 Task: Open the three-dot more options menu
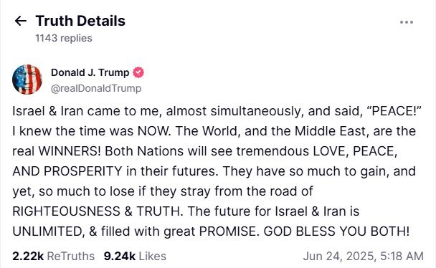407,22
